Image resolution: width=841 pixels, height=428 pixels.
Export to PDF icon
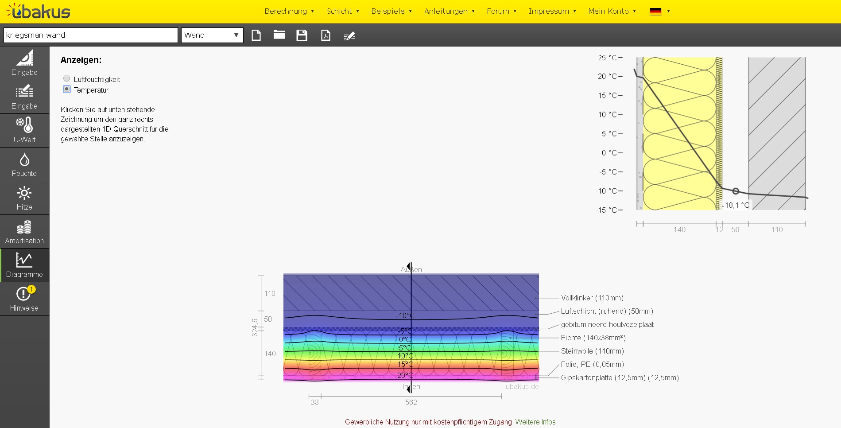pos(326,35)
